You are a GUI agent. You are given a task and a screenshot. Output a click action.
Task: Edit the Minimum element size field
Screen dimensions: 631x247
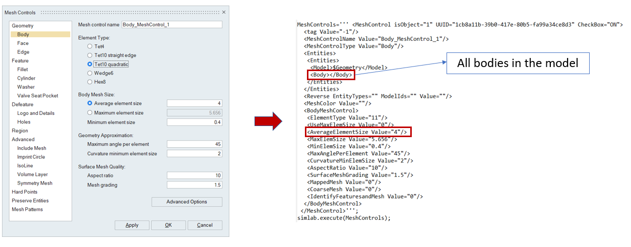click(194, 122)
